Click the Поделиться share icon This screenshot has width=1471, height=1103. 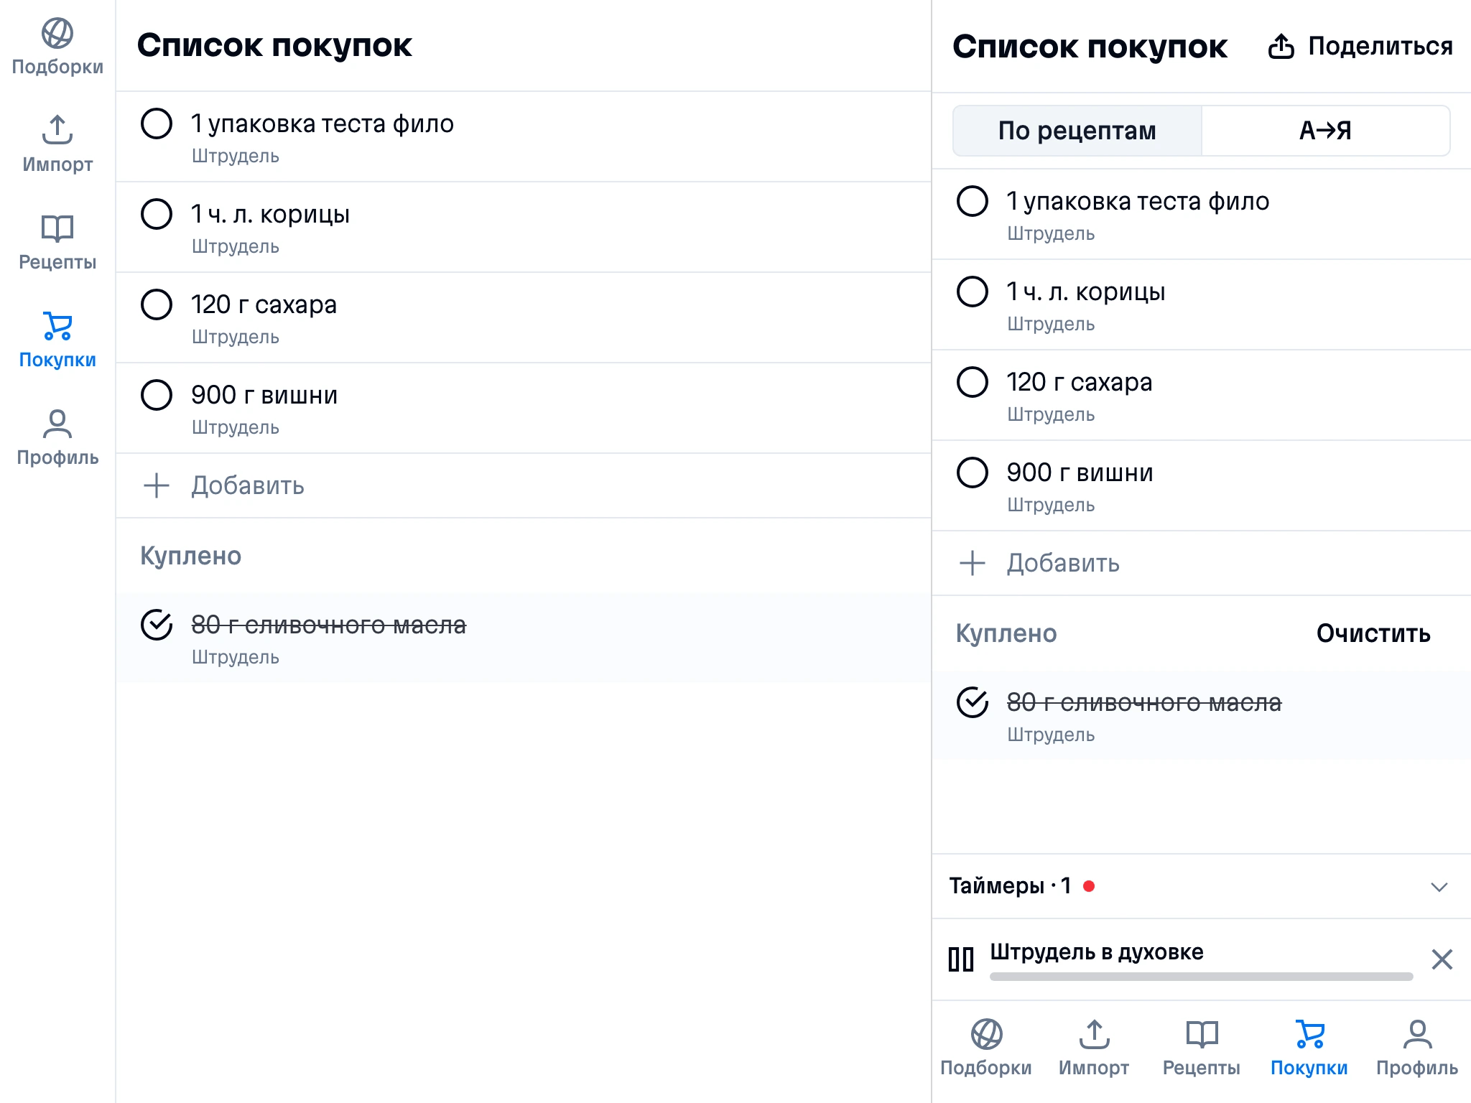tap(1280, 45)
